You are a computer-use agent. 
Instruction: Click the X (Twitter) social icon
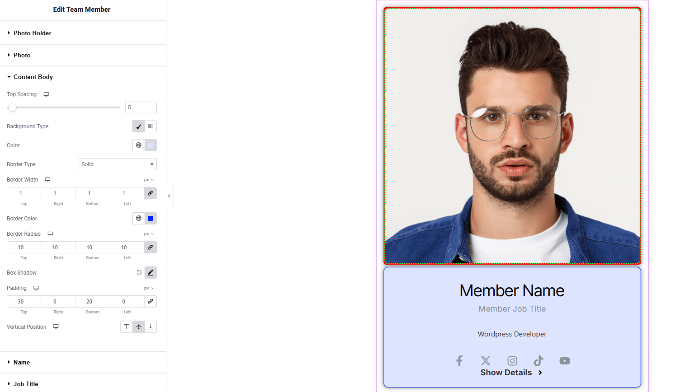486,361
